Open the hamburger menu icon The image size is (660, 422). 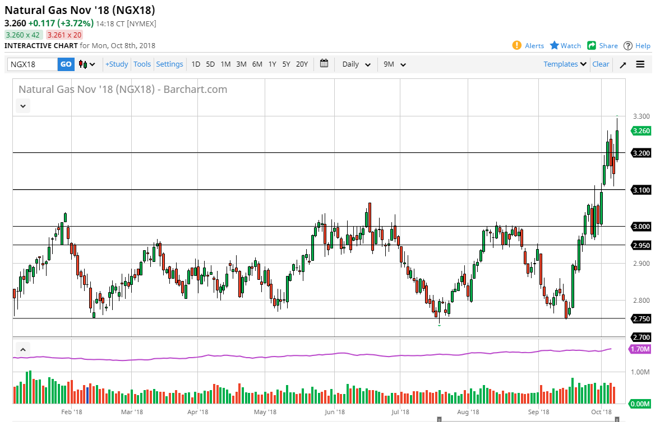640,64
